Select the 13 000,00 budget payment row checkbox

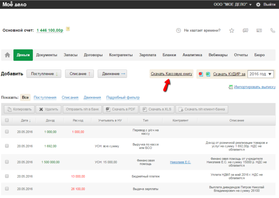(x=7, y=176)
